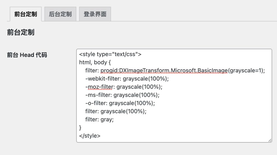Select the 登录界面 tab
The width and height of the screenshot is (277, 155).
click(x=95, y=14)
